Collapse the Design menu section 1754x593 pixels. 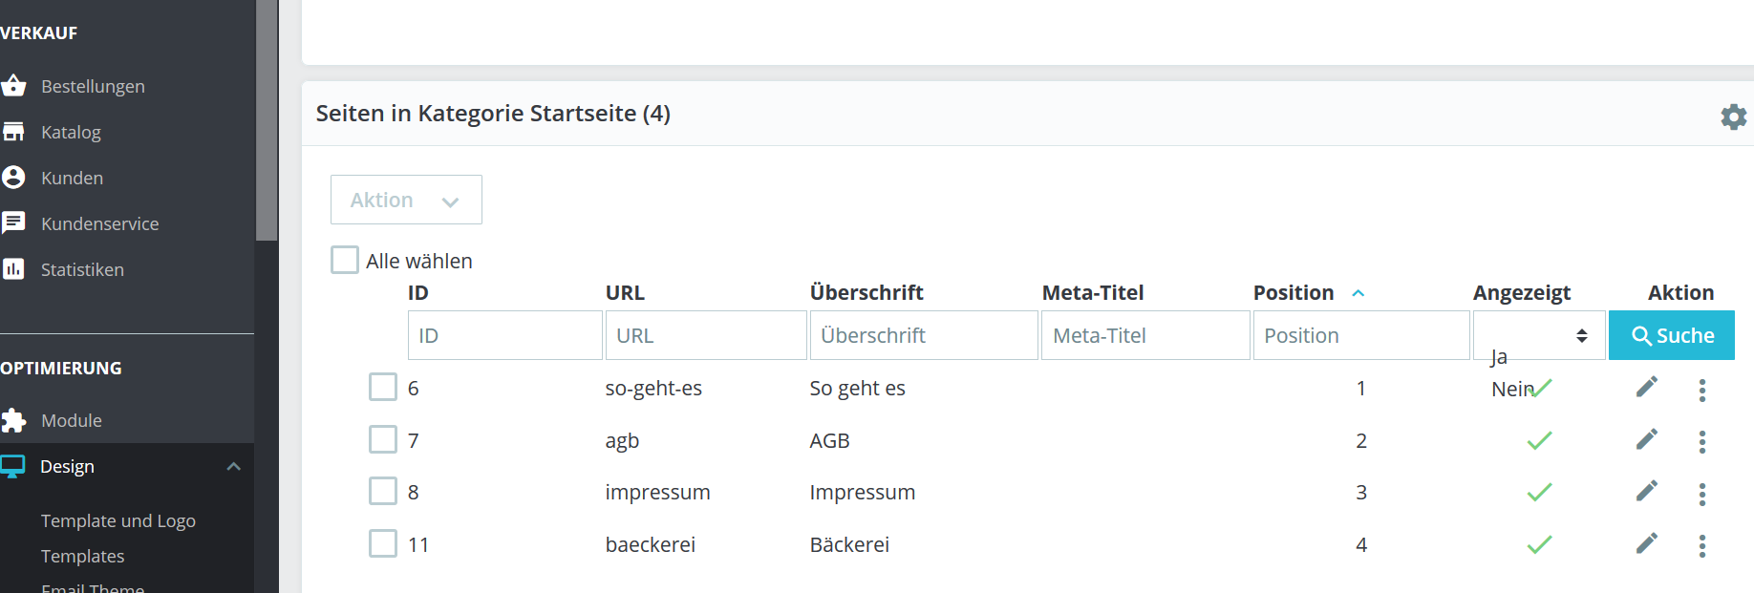click(233, 466)
